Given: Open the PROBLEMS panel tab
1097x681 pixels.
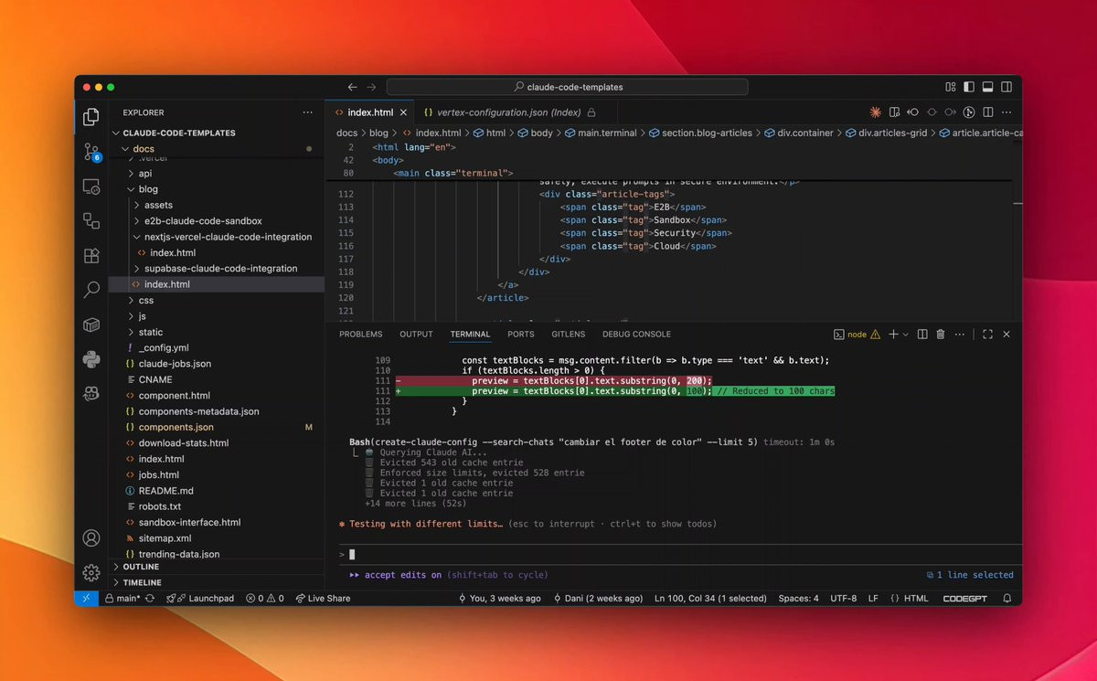Looking at the screenshot, I should tap(361, 335).
